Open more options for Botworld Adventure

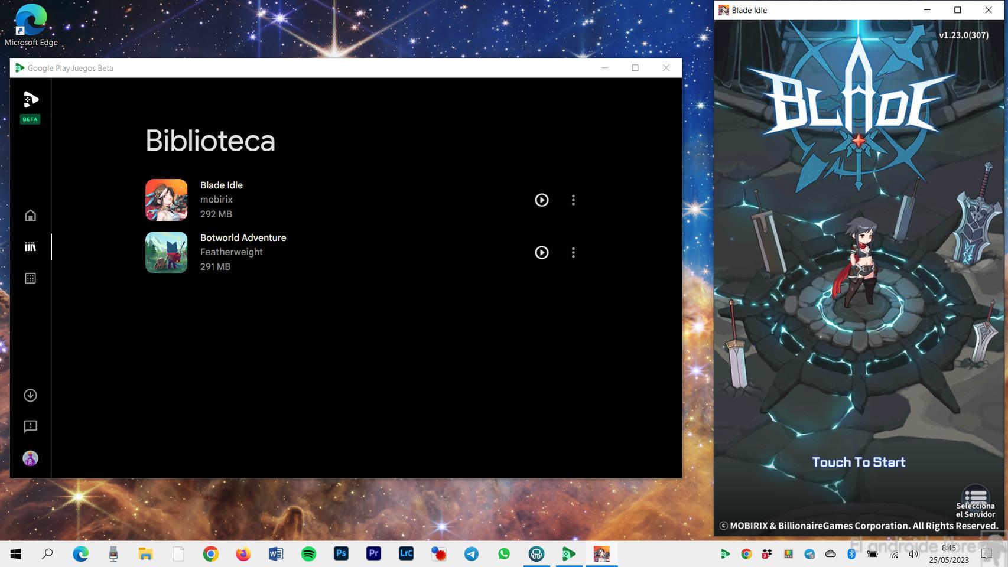573,253
